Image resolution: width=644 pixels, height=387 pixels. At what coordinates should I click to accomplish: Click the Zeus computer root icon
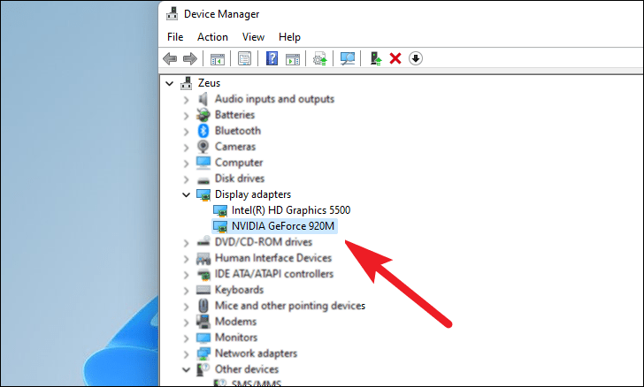[x=186, y=83]
